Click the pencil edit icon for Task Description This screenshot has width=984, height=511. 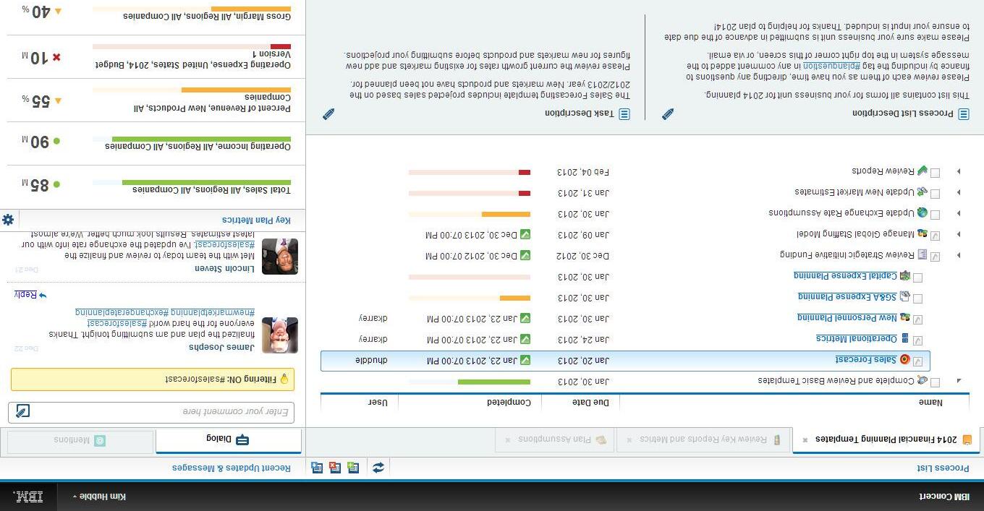[328, 114]
